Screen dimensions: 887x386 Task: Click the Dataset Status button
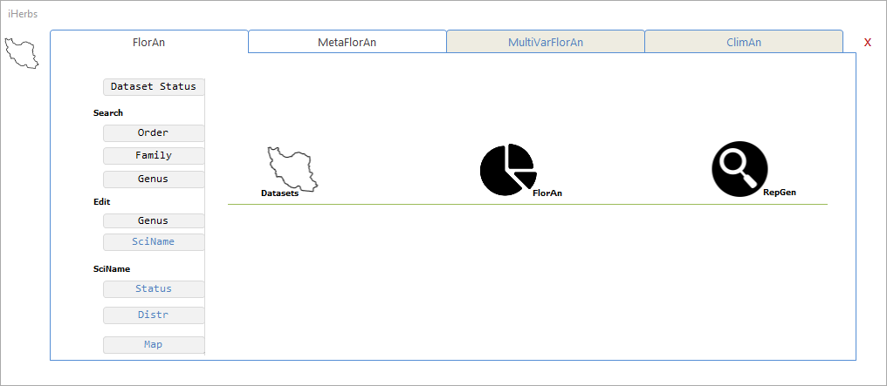click(154, 87)
